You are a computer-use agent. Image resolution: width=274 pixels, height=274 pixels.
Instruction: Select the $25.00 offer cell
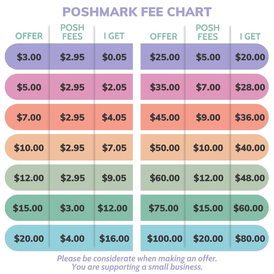(165, 57)
